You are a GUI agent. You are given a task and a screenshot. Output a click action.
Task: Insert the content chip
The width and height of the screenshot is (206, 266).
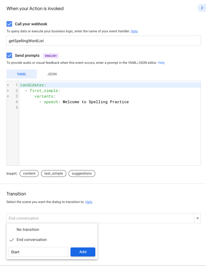(29, 173)
